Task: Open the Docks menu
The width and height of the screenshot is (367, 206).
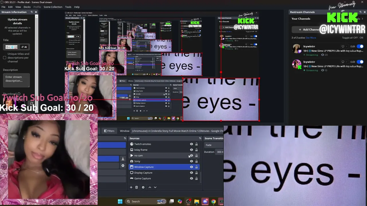Action: (27, 7)
